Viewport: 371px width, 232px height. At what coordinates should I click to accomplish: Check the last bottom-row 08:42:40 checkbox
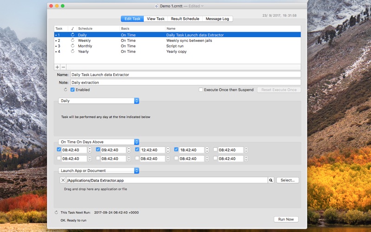(215, 158)
